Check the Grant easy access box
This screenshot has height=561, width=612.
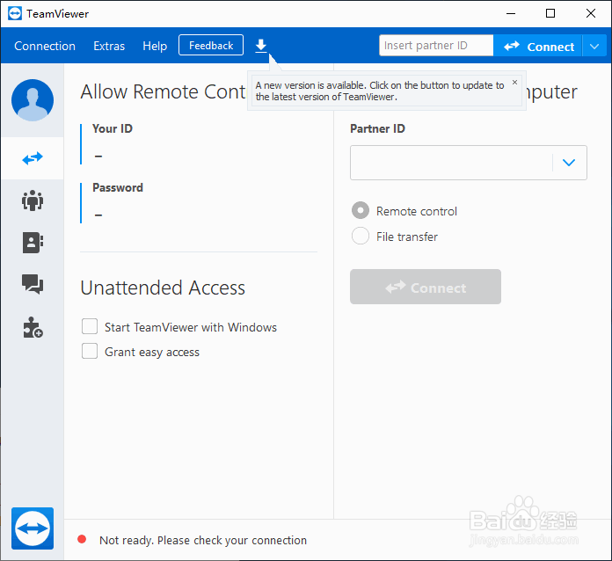click(x=90, y=351)
